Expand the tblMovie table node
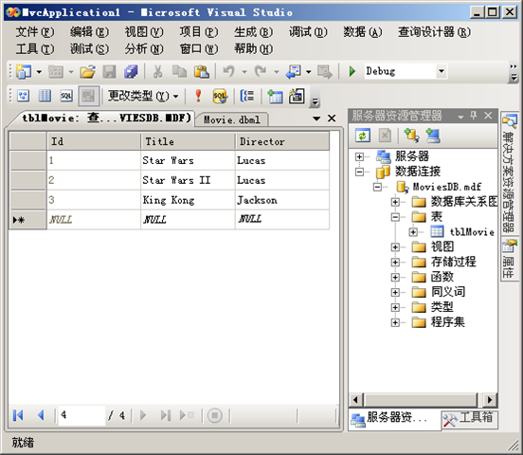The height and width of the screenshot is (455, 523). point(413,231)
